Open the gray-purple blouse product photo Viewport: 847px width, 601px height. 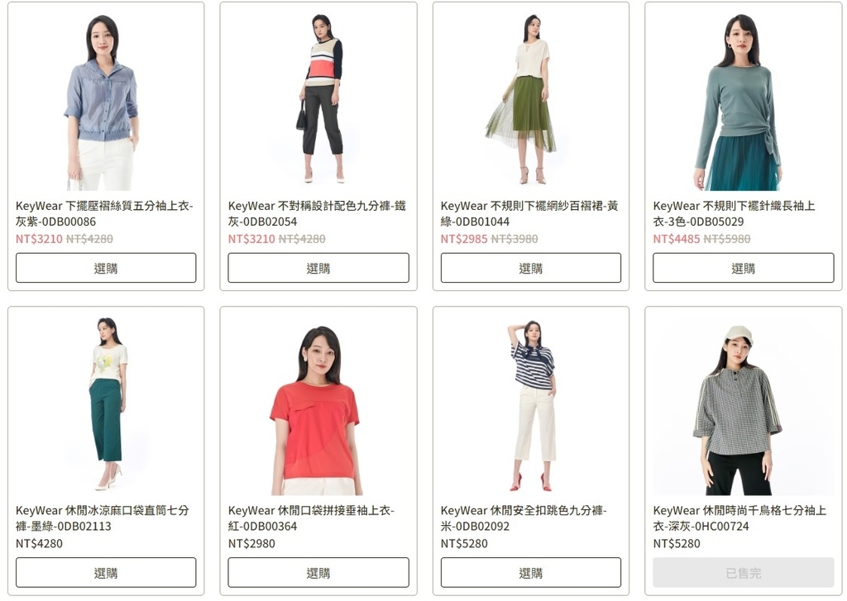tap(106, 100)
